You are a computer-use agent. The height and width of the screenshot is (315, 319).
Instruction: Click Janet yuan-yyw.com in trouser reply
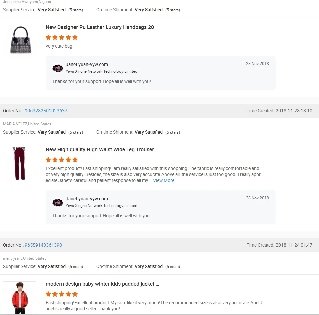[x=87, y=199]
